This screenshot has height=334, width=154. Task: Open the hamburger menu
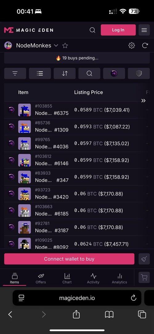coord(144,30)
